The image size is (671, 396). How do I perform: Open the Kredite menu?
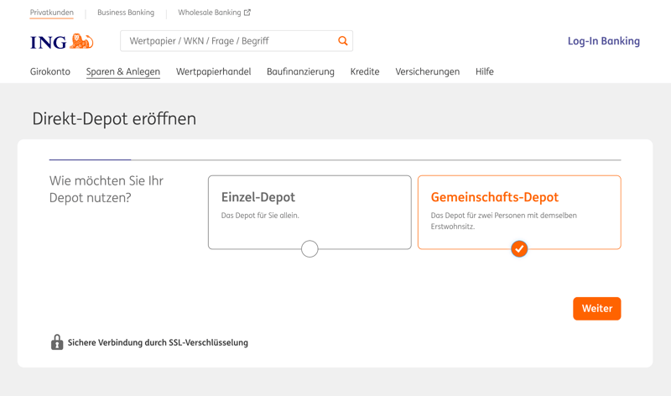tap(365, 72)
